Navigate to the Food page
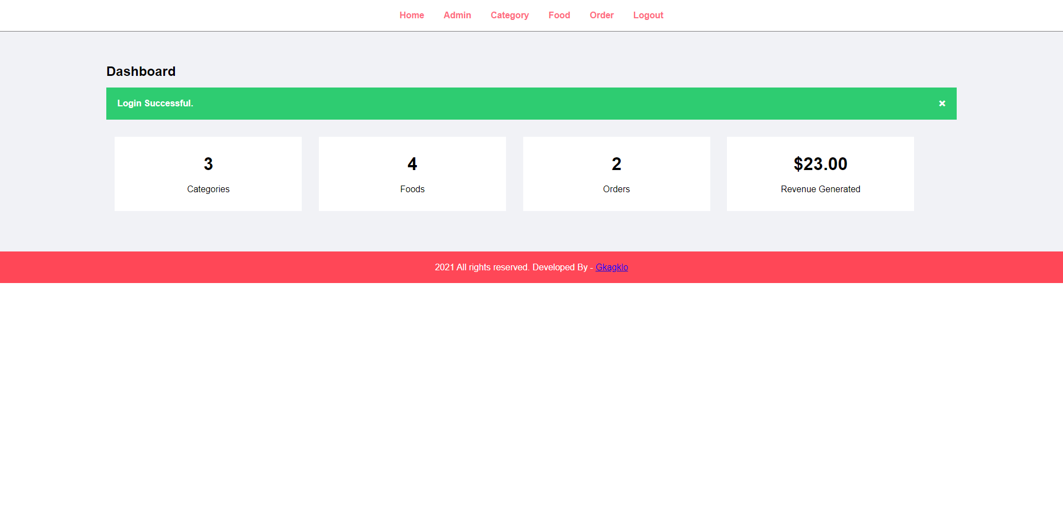This screenshot has width=1063, height=519. click(559, 16)
